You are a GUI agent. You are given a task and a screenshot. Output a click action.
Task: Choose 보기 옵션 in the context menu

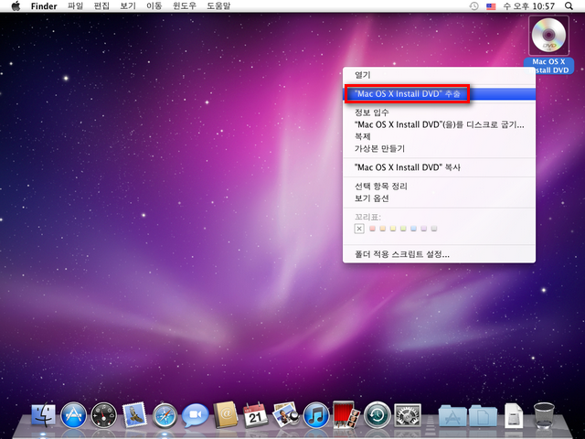[x=439, y=198]
